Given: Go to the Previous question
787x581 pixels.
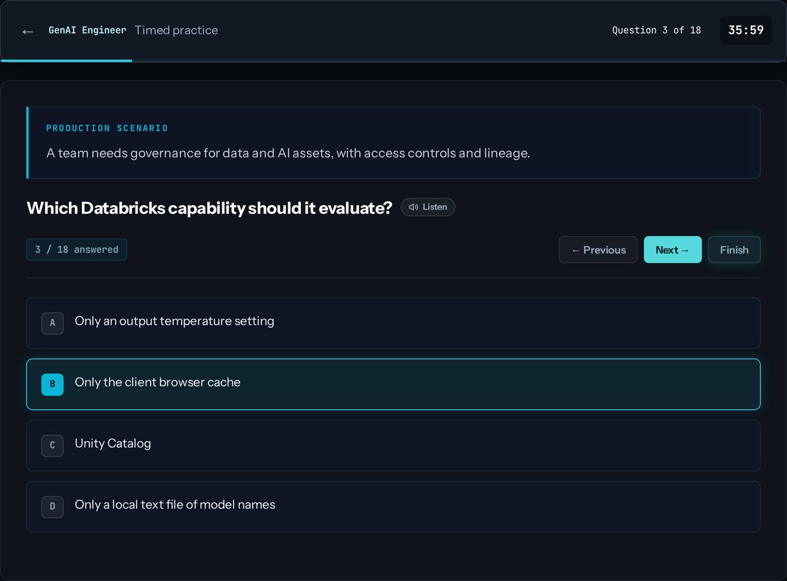Looking at the screenshot, I should 598,250.
